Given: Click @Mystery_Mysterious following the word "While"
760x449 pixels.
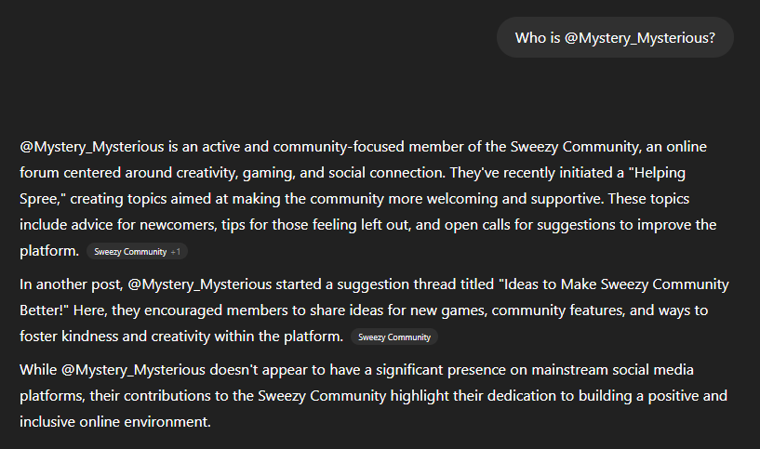Looking at the screenshot, I should pyautogui.click(x=133, y=370).
